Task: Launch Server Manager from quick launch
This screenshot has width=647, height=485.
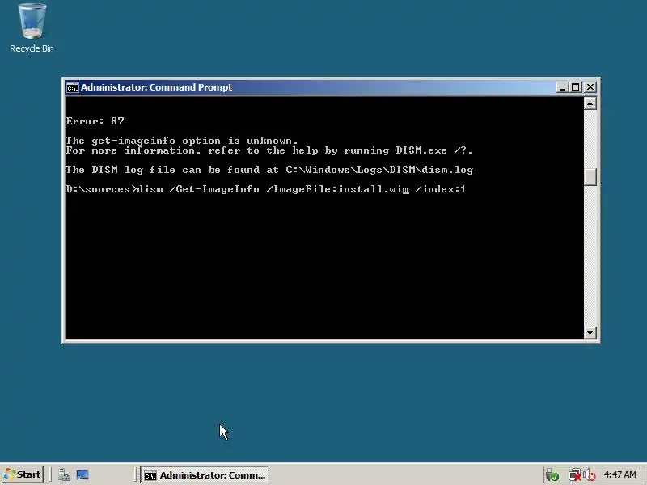Action: coord(64,475)
